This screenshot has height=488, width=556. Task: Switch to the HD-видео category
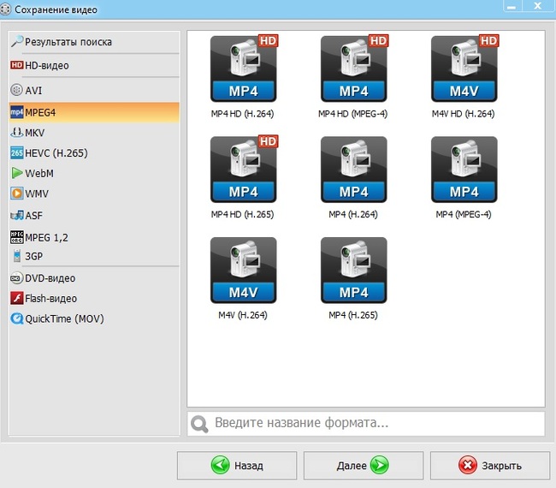94,65
